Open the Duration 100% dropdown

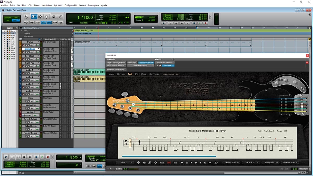290,163
